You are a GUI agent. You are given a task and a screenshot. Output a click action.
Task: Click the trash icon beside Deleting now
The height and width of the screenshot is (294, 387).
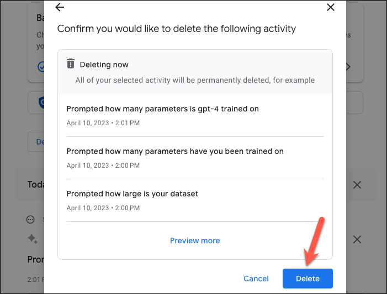(x=71, y=63)
